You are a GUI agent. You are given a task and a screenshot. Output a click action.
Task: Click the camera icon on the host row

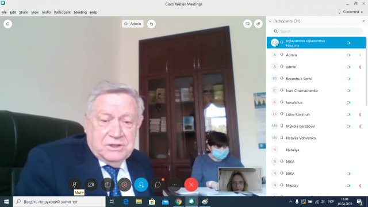[x=348, y=43]
